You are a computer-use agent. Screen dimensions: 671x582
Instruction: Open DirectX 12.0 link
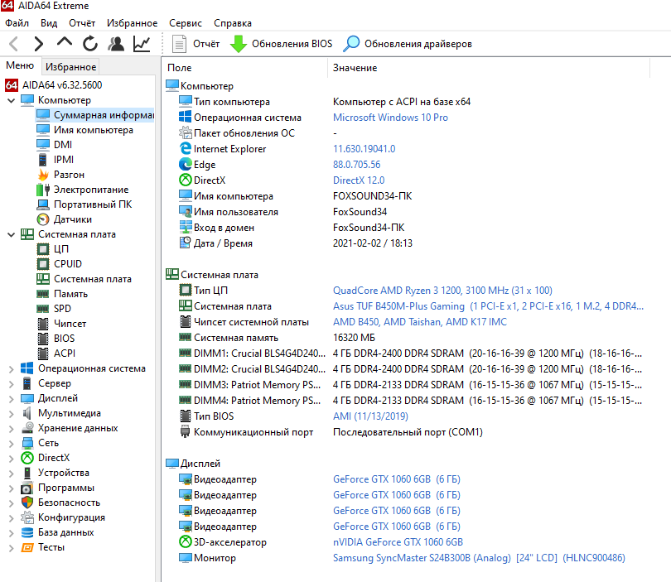click(x=359, y=180)
